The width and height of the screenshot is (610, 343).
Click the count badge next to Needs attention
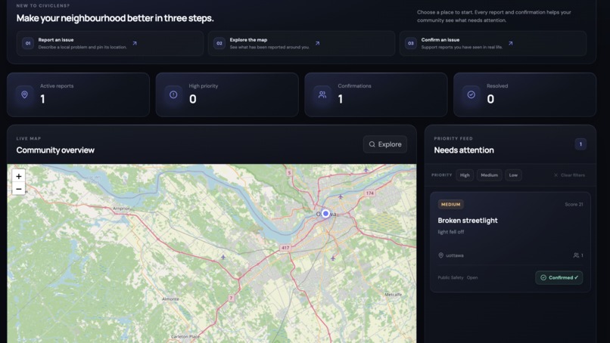point(580,144)
